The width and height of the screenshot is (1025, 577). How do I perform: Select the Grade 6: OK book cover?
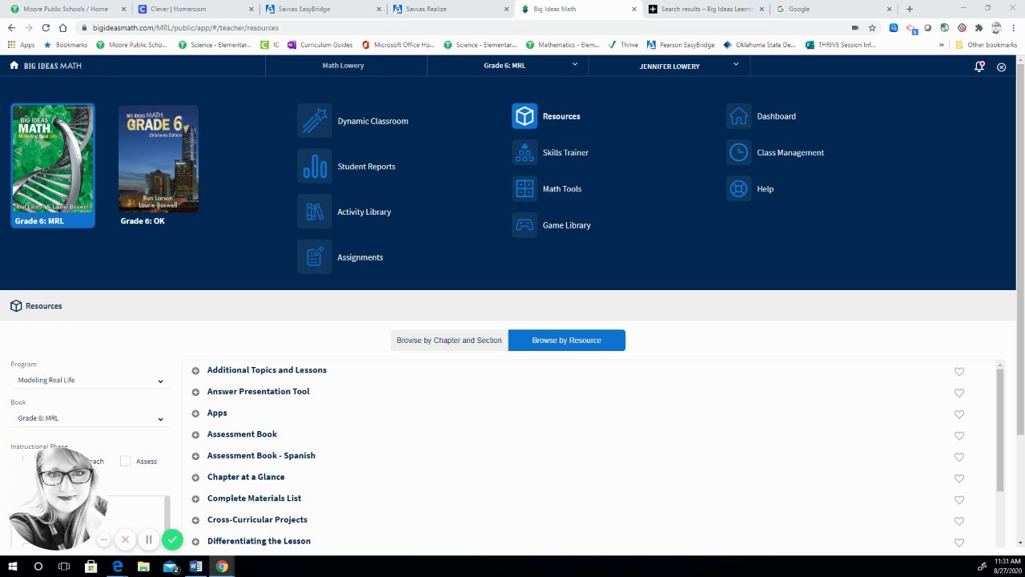tap(159, 159)
